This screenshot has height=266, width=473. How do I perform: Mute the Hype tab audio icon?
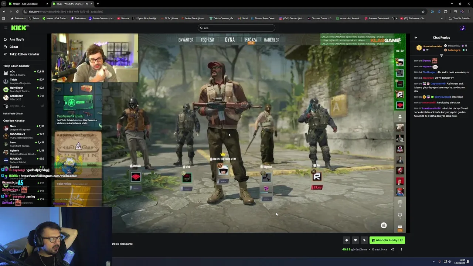click(x=86, y=4)
